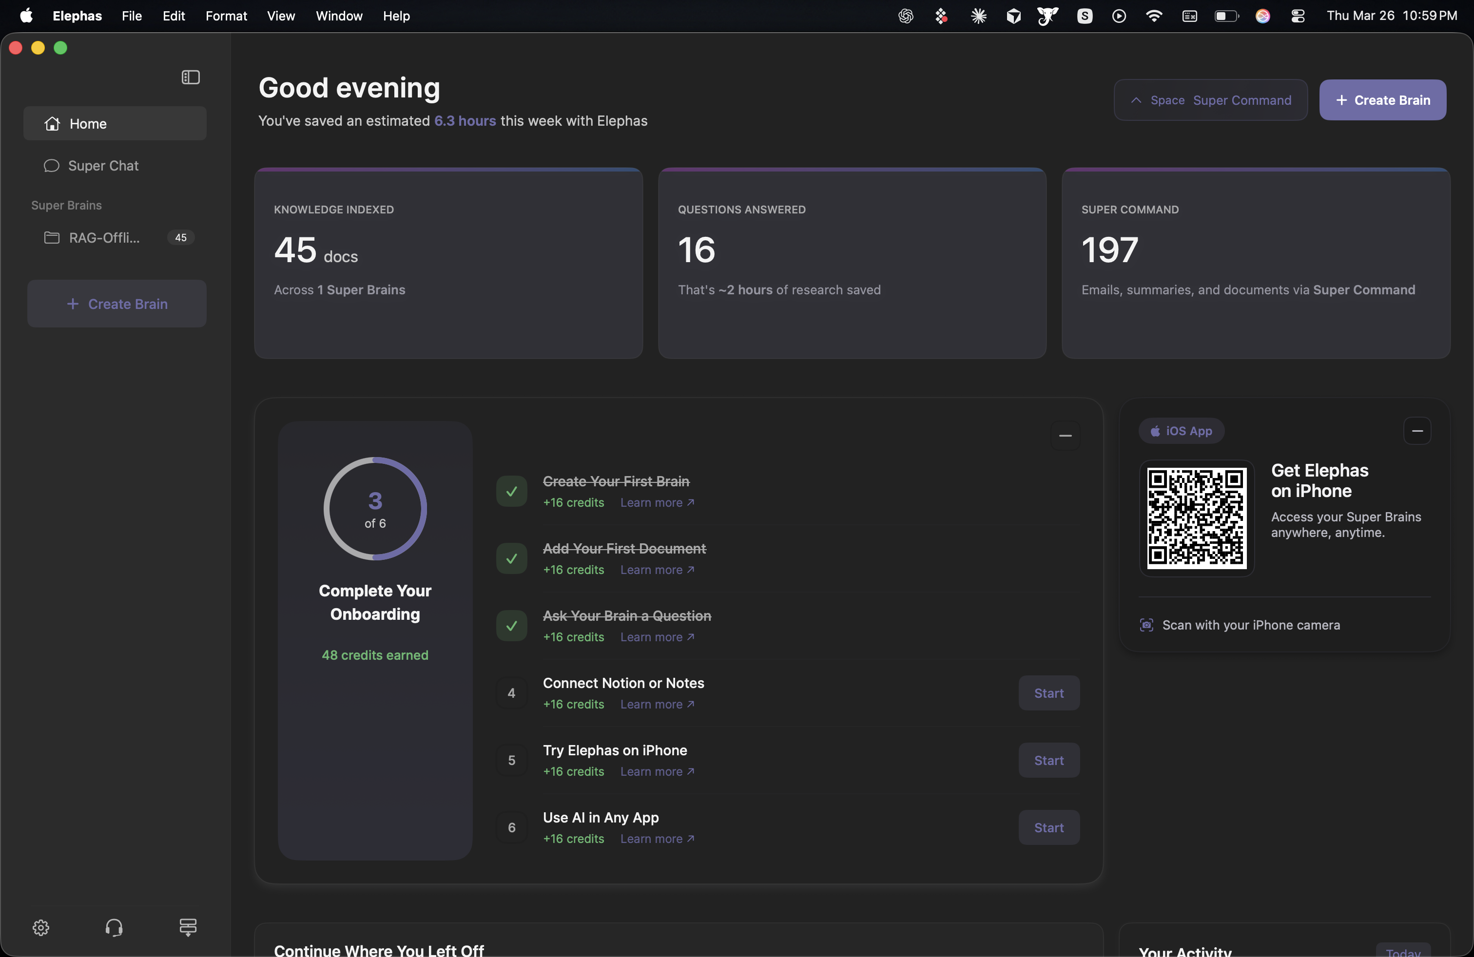Viewport: 1474px width, 957px height.
Task: Click the iPhone camera scan icon
Action: (1146, 625)
